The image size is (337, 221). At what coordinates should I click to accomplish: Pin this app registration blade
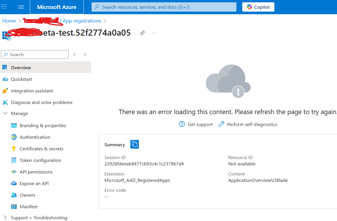point(142,33)
